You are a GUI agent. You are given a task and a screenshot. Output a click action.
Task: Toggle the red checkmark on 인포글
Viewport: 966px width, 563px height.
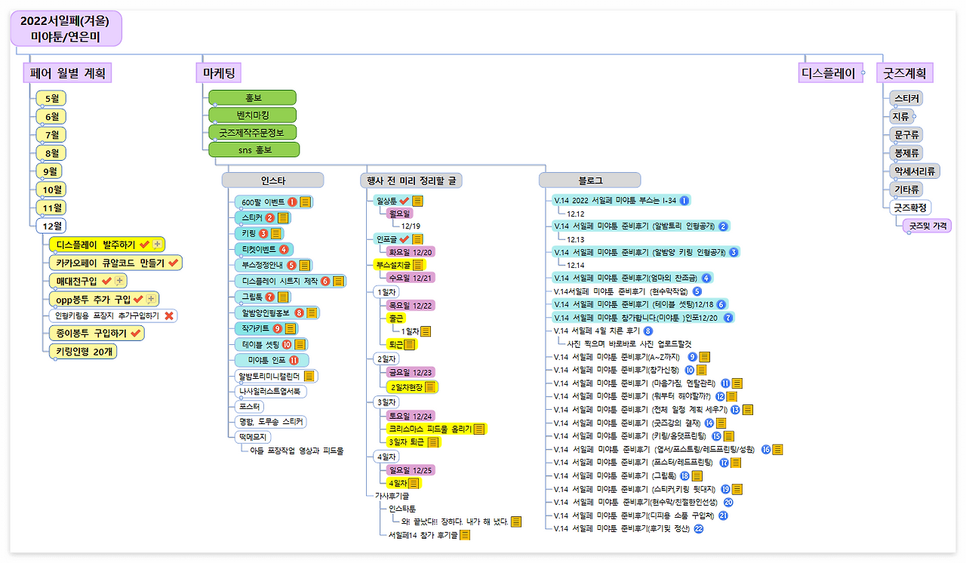pyautogui.click(x=405, y=239)
